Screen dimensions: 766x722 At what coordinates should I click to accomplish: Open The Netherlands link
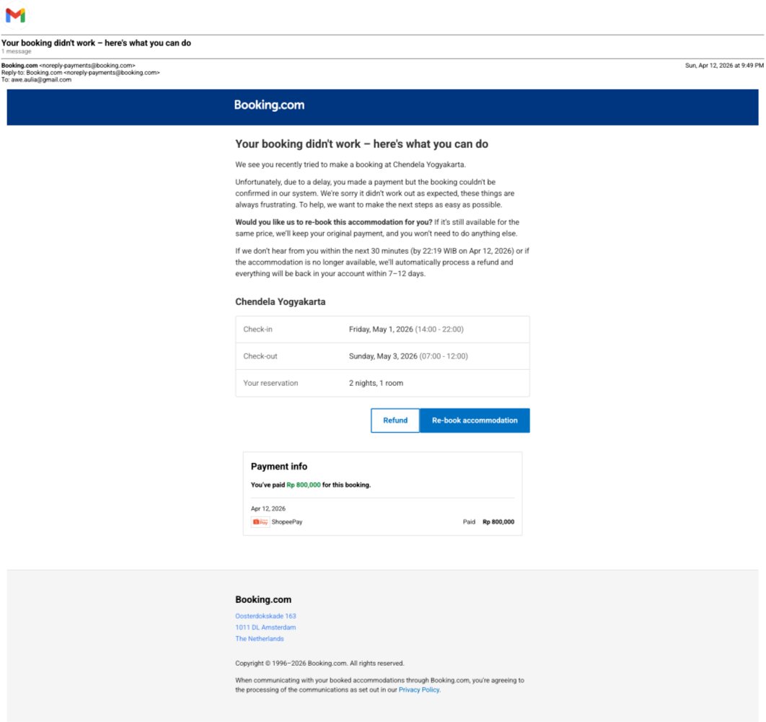(x=260, y=638)
